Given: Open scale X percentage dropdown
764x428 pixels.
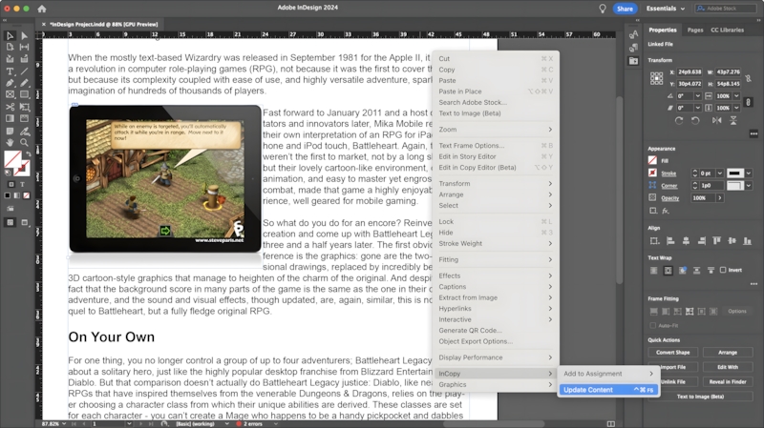Looking at the screenshot, I should [736, 96].
